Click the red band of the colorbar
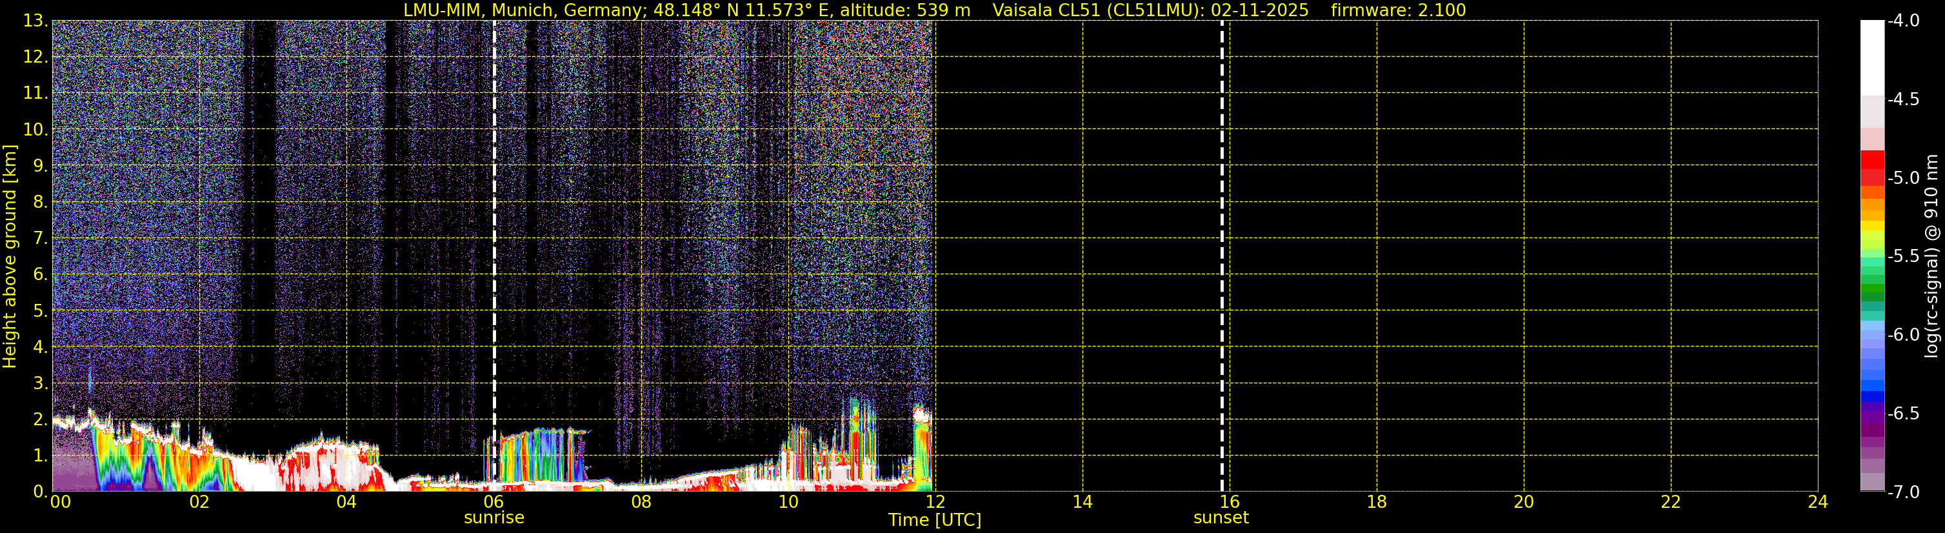Image resolution: width=1945 pixels, height=533 pixels. pyautogui.click(x=1873, y=168)
